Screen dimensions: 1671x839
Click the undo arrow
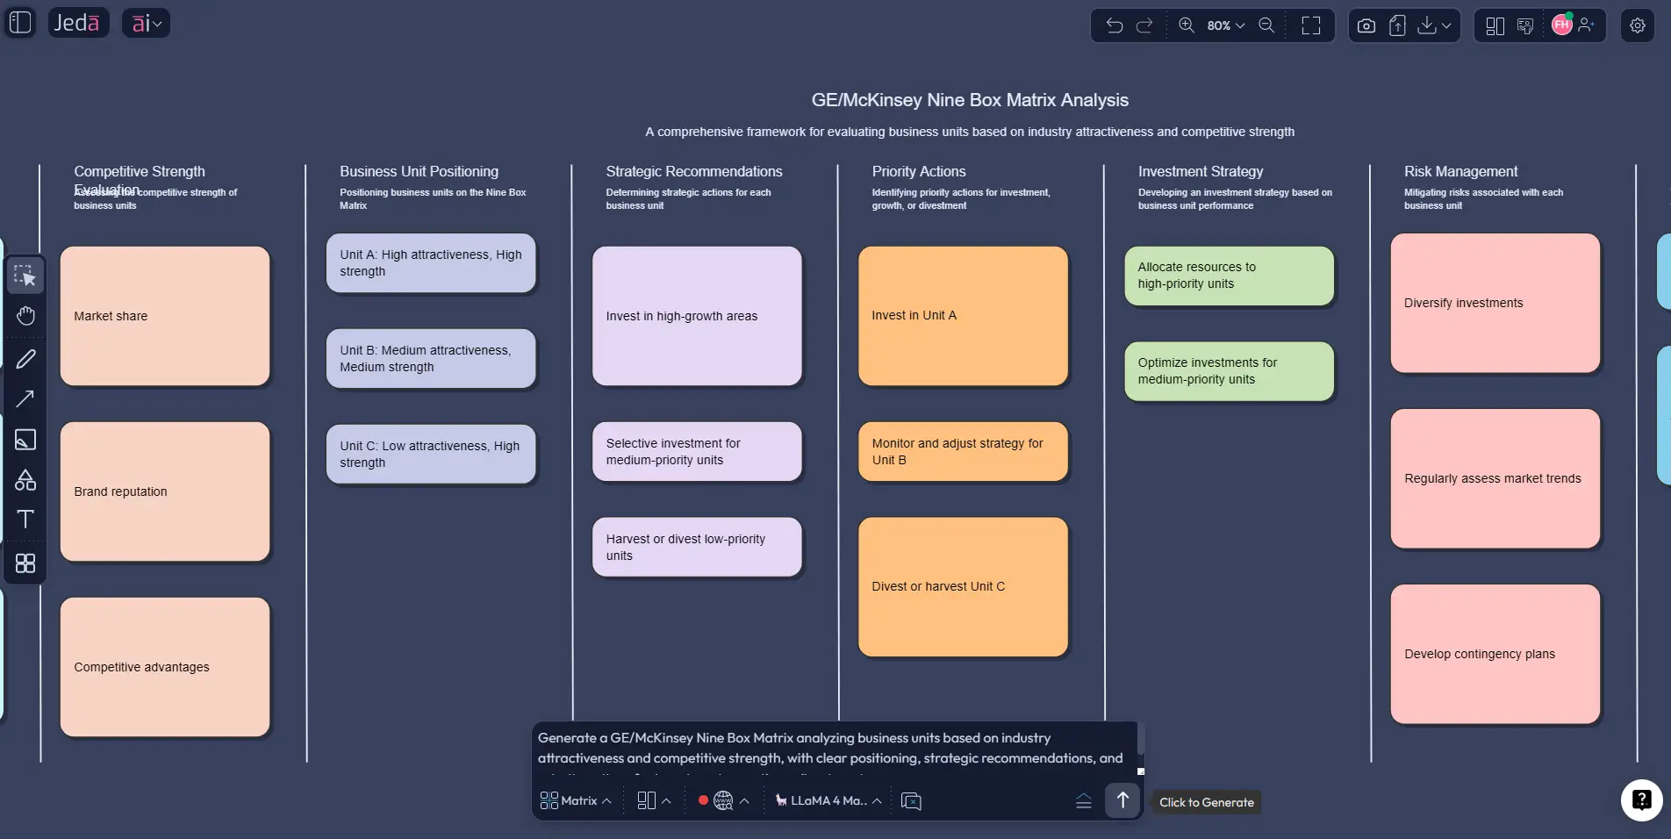(x=1114, y=25)
